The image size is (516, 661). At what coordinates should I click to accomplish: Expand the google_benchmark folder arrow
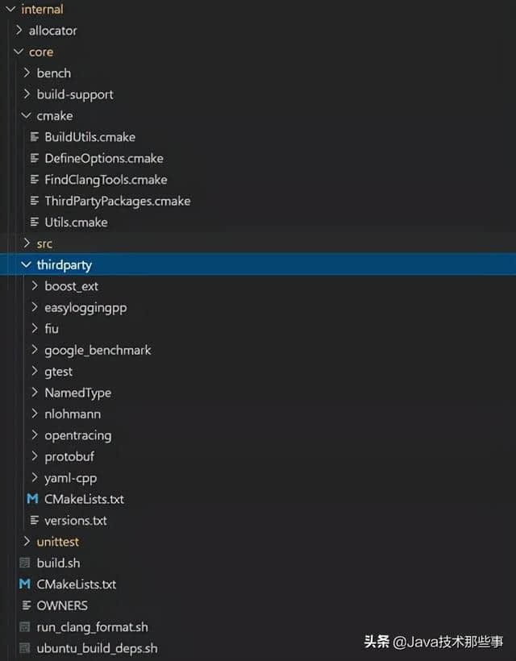[35, 350]
